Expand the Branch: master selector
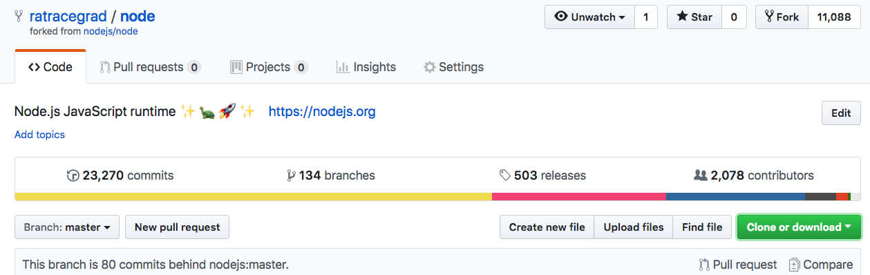Image resolution: width=870 pixels, height=275 pixels. pyautogui.click(x=67, y=227)
